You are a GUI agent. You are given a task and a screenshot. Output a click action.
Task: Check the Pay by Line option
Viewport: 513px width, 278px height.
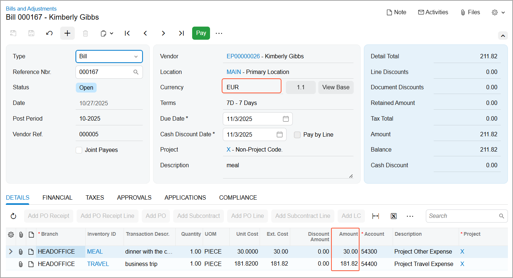(298, 135)
